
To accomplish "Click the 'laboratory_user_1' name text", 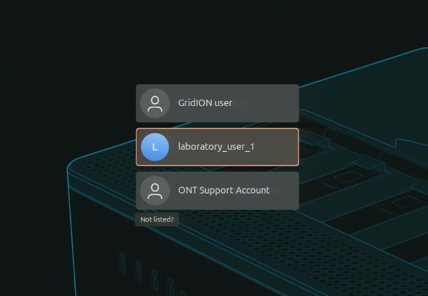I will coord(216,147).
